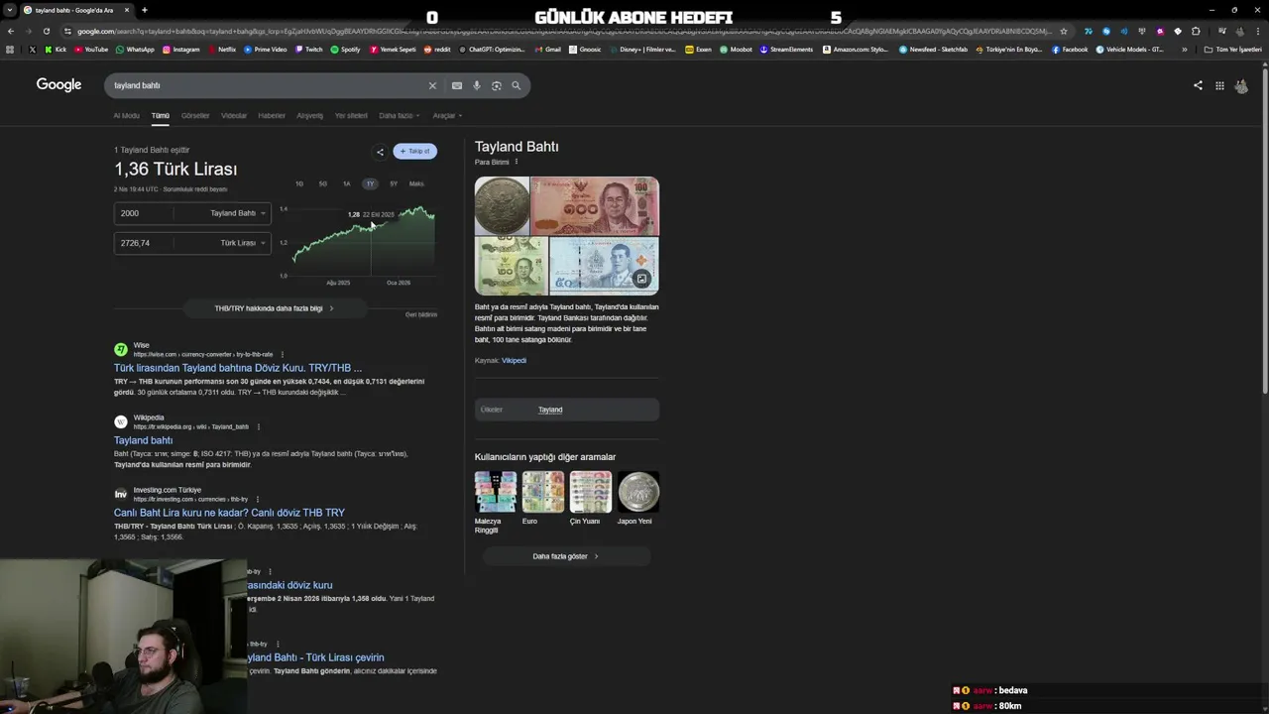Open Chrome's three-dot menu

[x=1256, y=31]
